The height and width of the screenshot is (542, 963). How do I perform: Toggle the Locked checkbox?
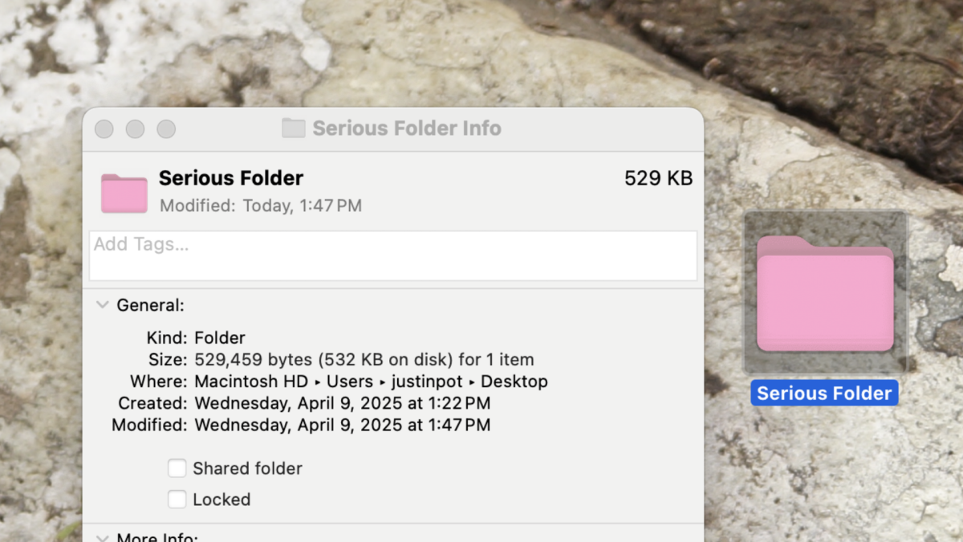click(177, 499)
